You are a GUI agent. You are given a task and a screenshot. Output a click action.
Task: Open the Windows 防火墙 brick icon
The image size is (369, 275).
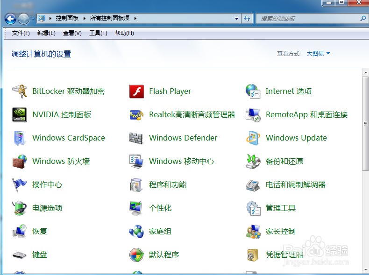click(x=20, y=162)
